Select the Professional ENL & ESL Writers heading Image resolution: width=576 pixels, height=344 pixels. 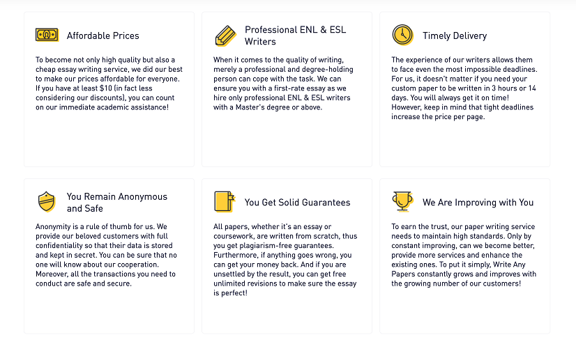click(295, 36)
